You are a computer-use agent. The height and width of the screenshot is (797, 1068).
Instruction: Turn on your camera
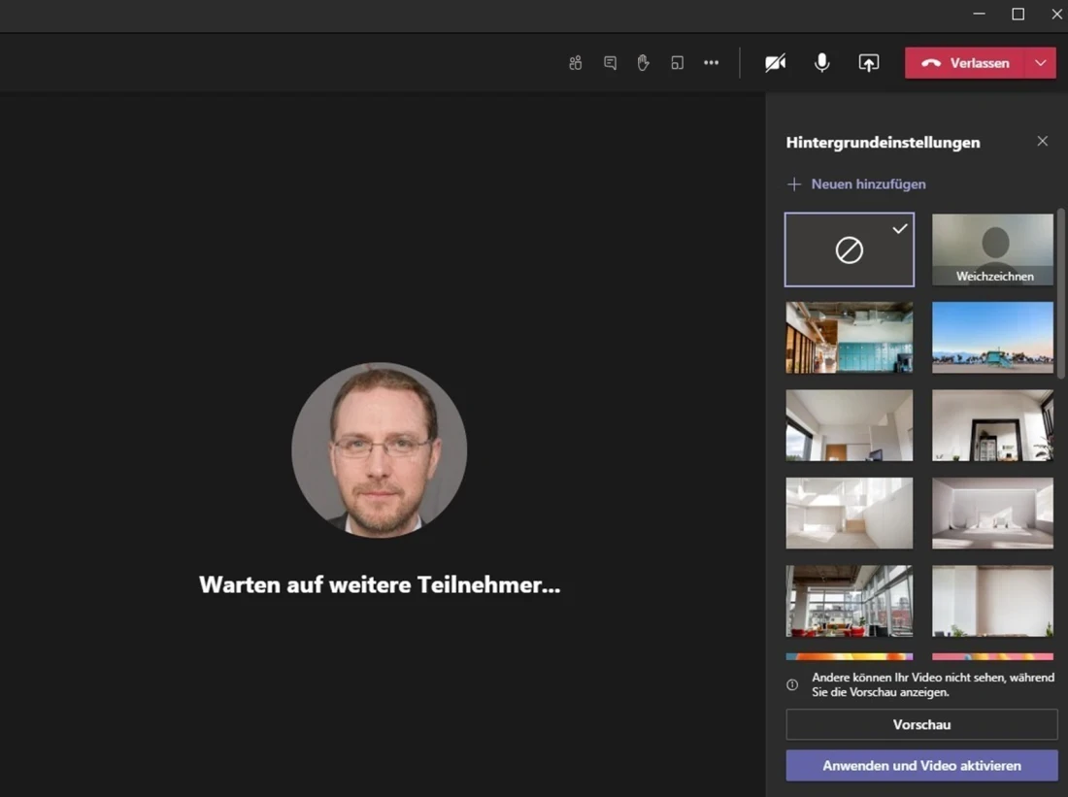pyautogui.click(x=774, y=62)
